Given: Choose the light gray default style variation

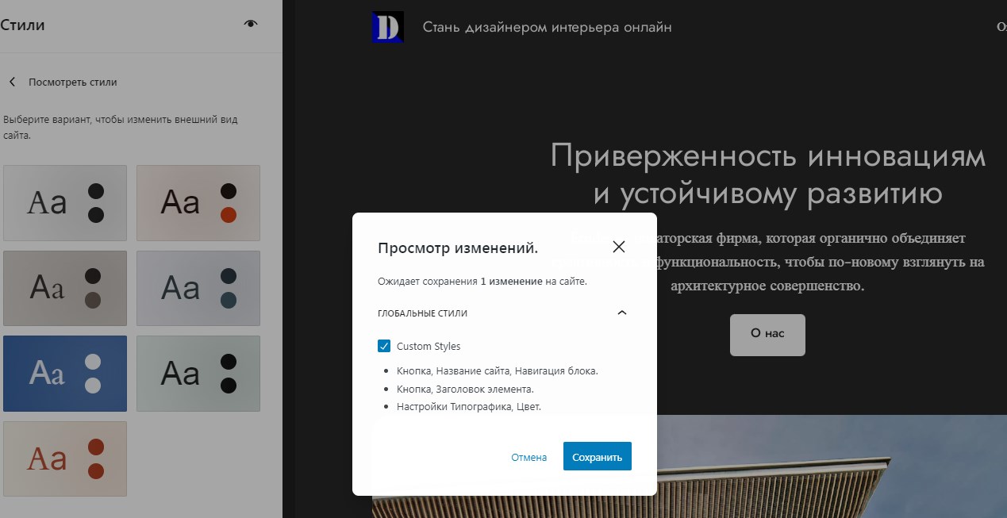Looking at the screenshot, I should (65, 203).
